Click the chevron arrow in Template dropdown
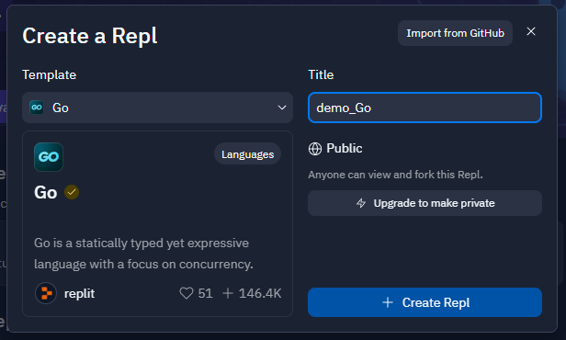The image size is (566, 340). (282, 108)
